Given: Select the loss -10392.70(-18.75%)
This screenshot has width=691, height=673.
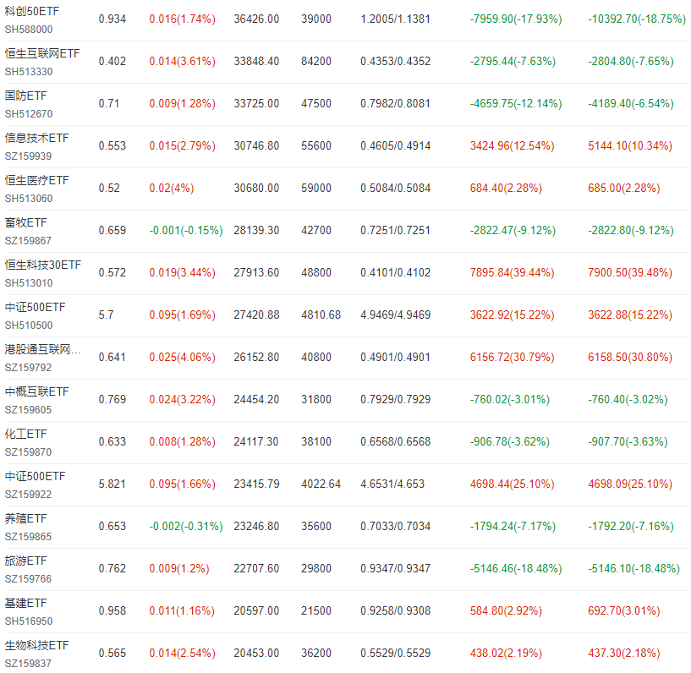Looking at the screenshot, I should [637, 19].
